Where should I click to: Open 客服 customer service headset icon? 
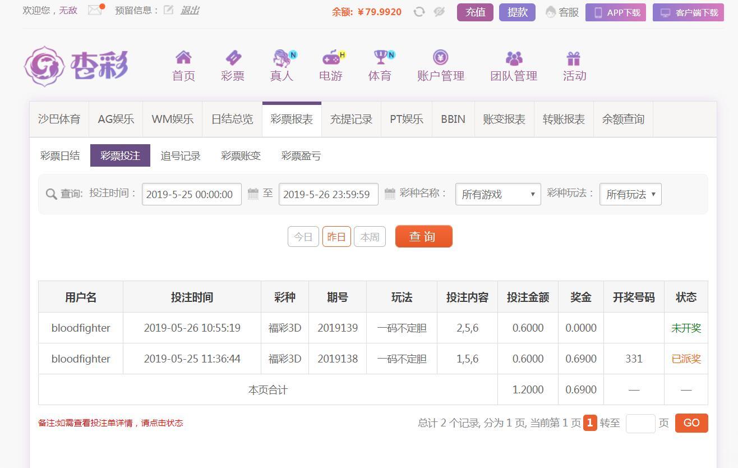(551, 12)
